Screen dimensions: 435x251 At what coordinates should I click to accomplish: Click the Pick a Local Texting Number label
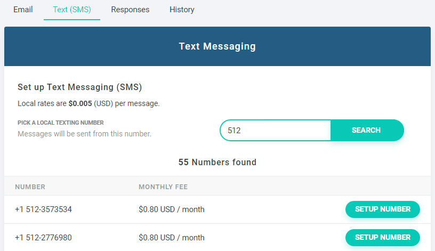(61, 123)
